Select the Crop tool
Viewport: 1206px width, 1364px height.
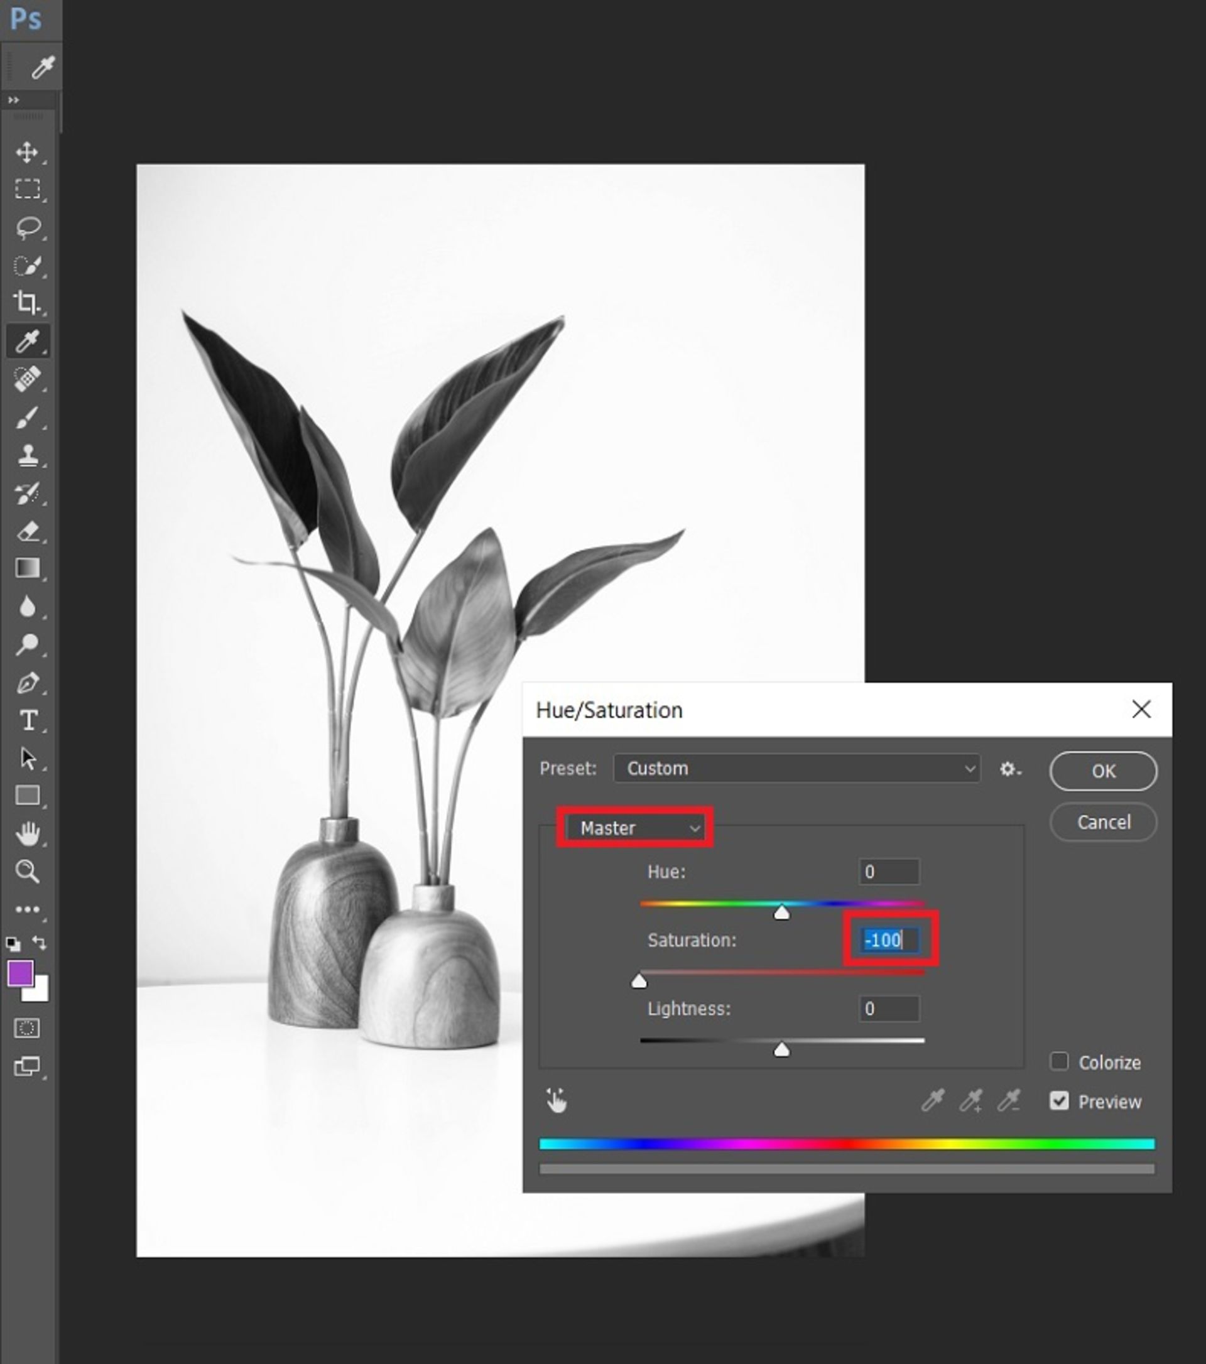click(x=28, y=302)
